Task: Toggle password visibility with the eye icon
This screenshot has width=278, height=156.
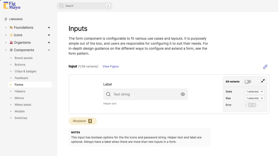Action: (183, 94)
